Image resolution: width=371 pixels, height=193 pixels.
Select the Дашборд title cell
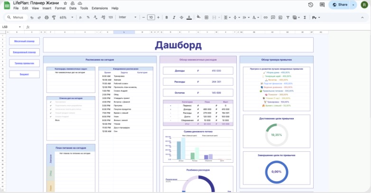[x=178, y=45]
